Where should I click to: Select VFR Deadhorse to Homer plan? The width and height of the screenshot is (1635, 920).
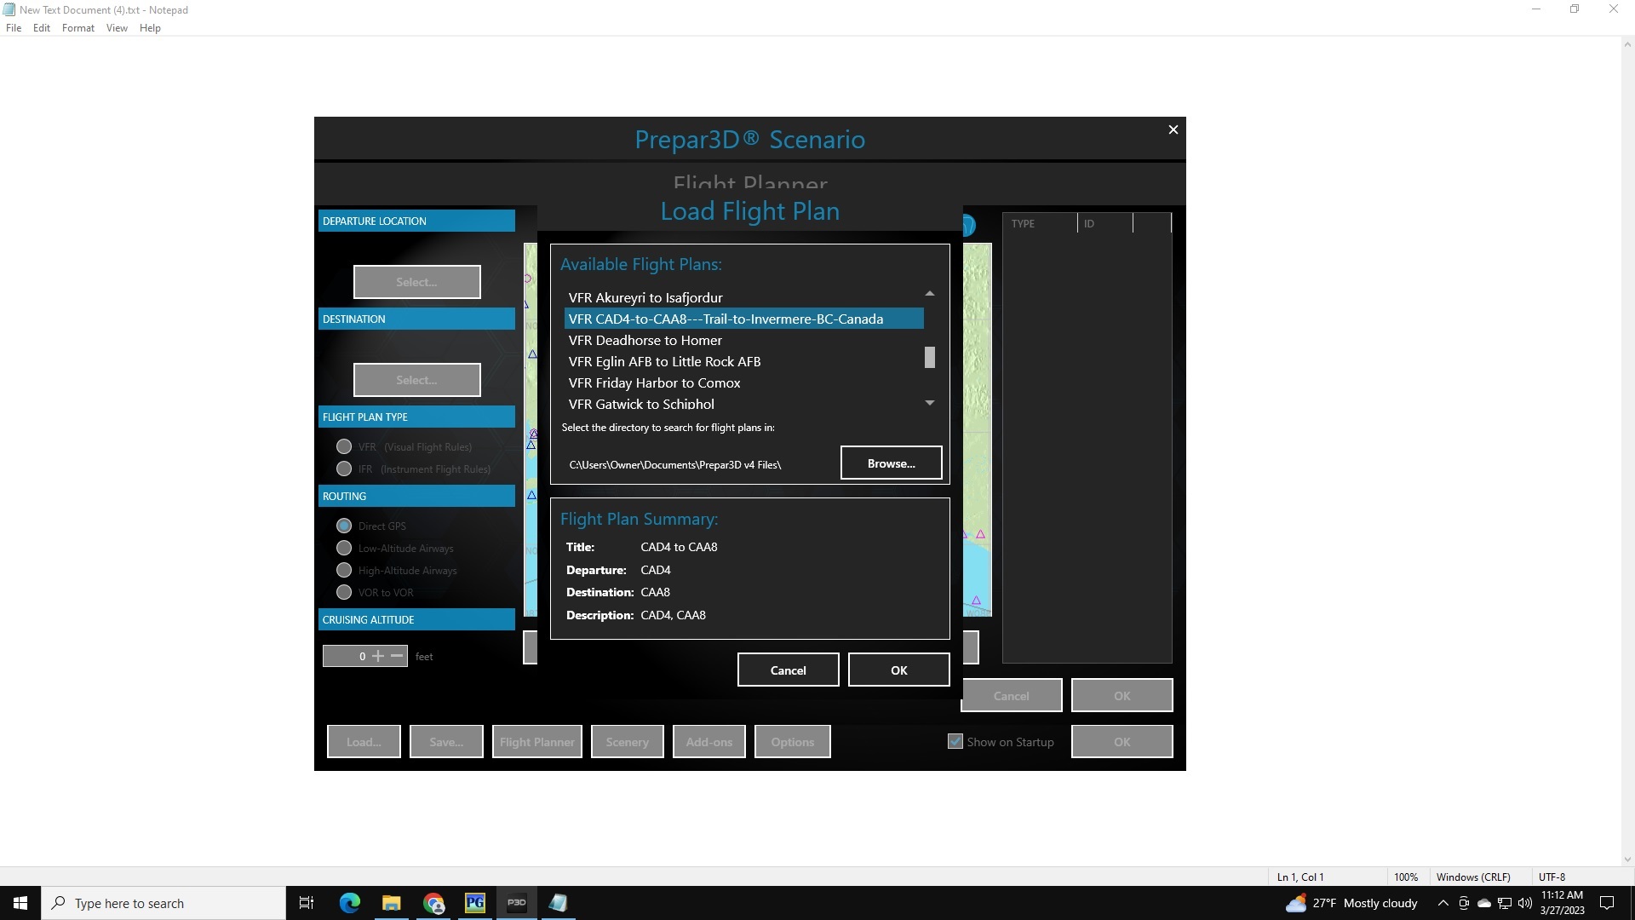pyautogui.click(x=743, y=340)
